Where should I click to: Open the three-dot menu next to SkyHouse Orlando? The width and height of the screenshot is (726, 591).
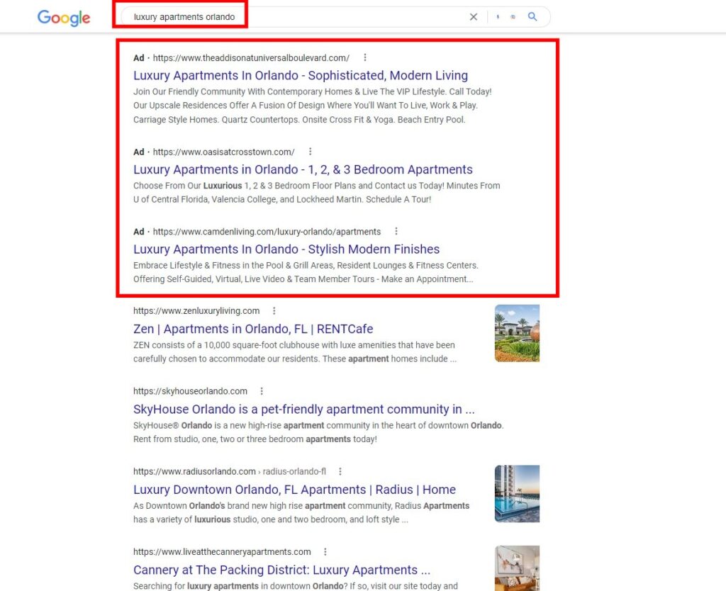[261, 390]
